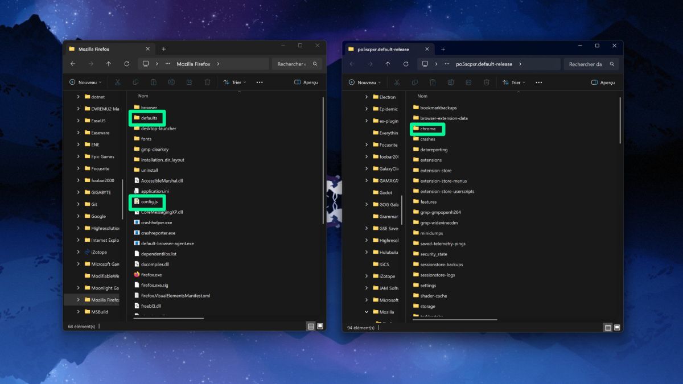Click Up arrow in Mozilla Firefox window
This screenshot has height=384, width=683.
click(108, 64)
